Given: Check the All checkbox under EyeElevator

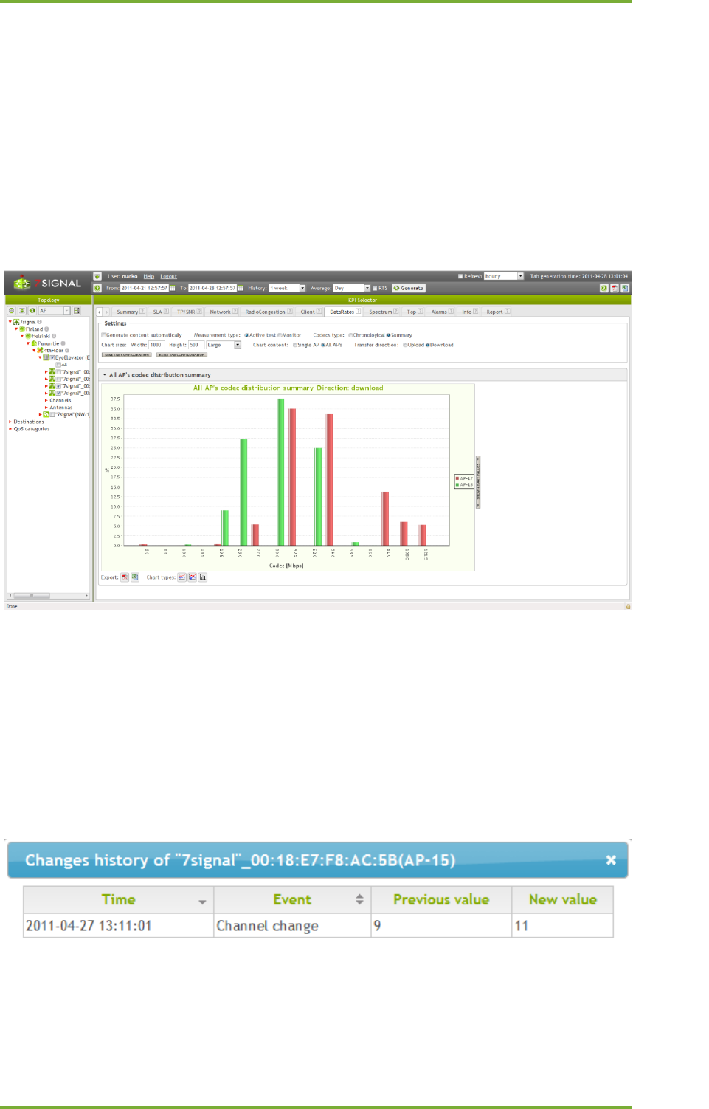Looking at the screenshot, I should (x=58, y=365).
